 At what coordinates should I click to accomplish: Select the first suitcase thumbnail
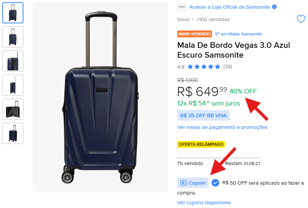(13, 13)
